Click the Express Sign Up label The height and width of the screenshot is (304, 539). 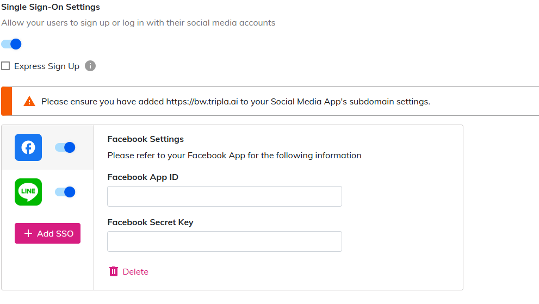click(47, 66)
